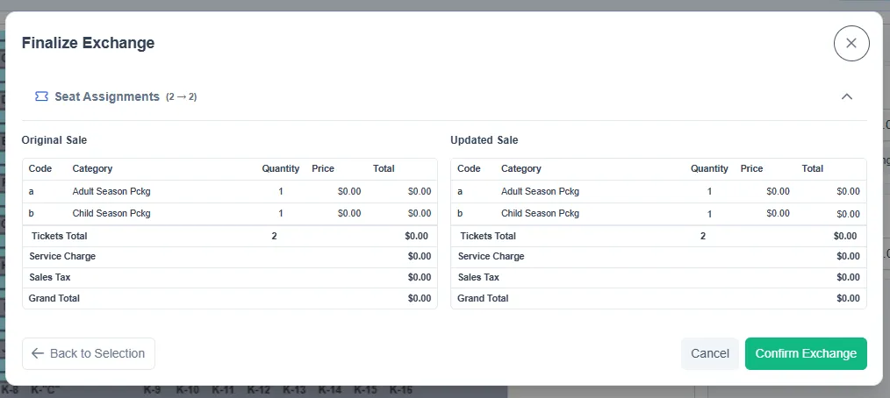Click the Seat Assignments heading
This screenshot has width=890, height=398.
(x=107, y=96)
